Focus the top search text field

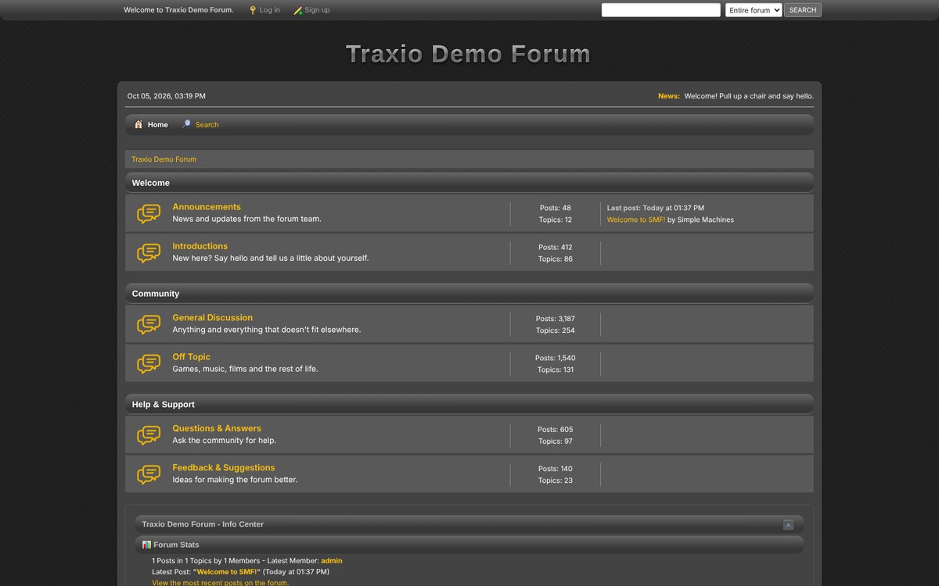[661, 10]
